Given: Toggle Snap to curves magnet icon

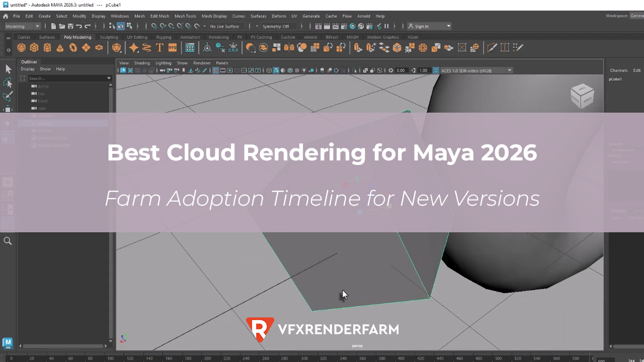Looking at the screenshot, I should click(163, 26).
